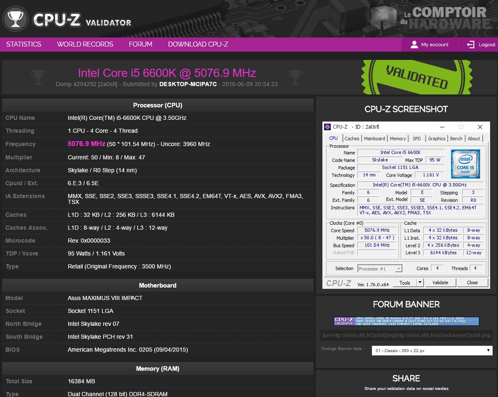Click the green Validated stamp badge

click(417, 78)
